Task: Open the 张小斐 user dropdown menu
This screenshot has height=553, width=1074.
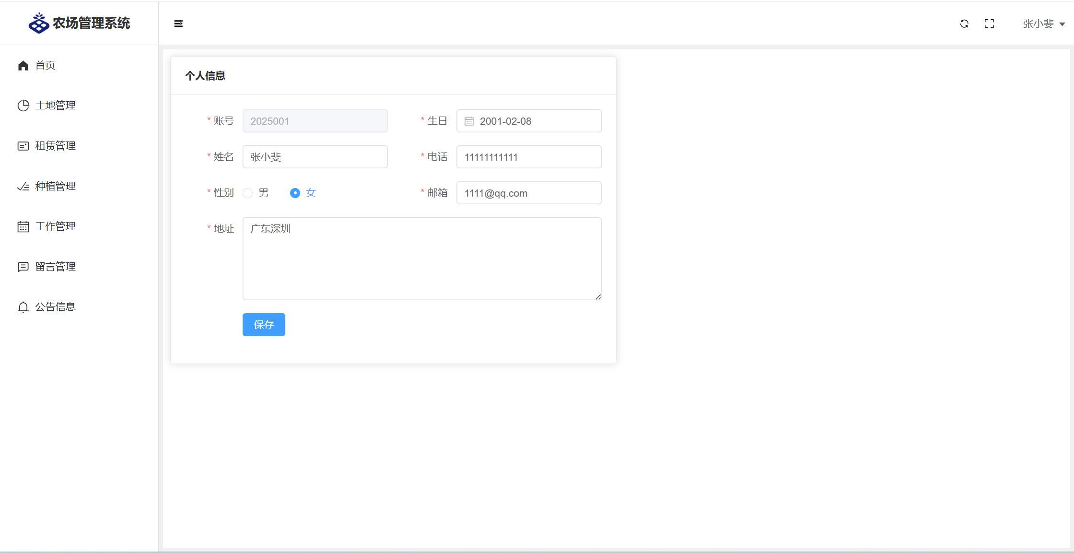Action: pos(1043,24)
